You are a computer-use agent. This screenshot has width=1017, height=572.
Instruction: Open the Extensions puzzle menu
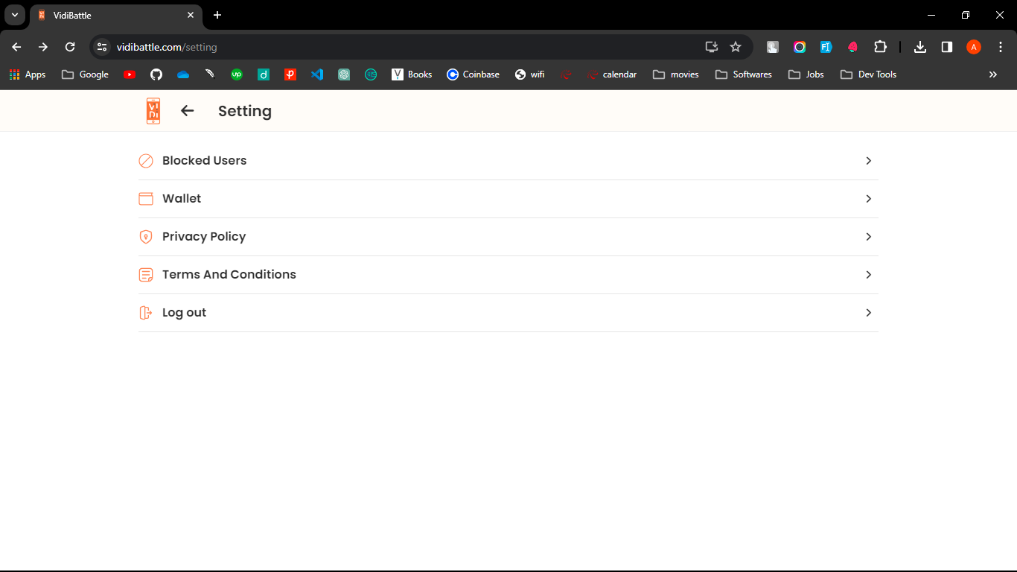(880, 47)
